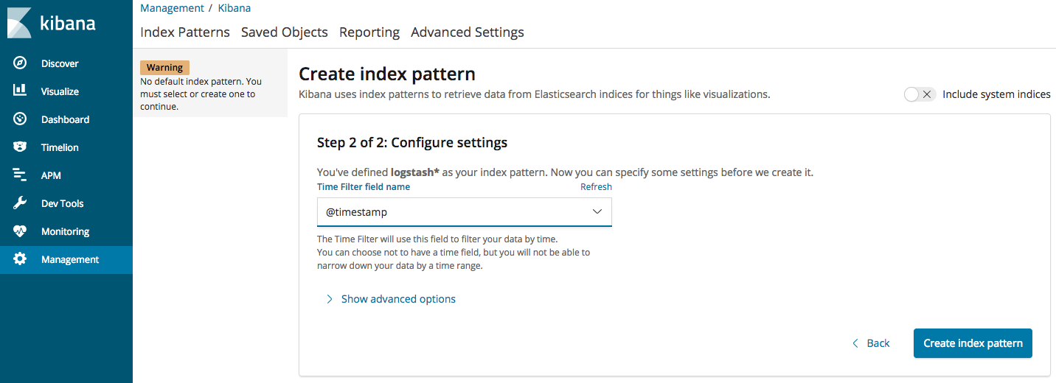Toggle Include system indices switch

point(920,94)
